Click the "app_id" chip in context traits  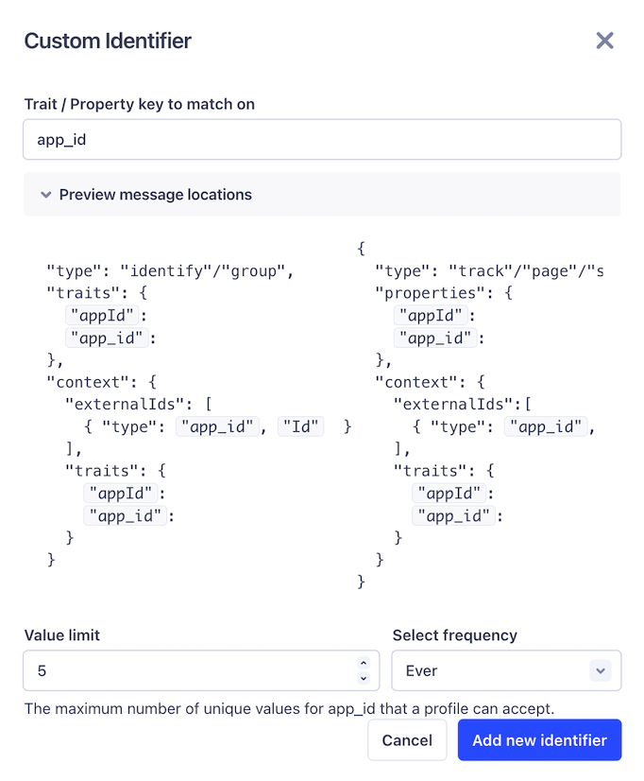pos(126,515)
